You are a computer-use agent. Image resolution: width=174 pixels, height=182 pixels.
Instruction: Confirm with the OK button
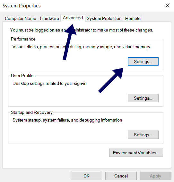pyautogui.click(x=86, y=176)
